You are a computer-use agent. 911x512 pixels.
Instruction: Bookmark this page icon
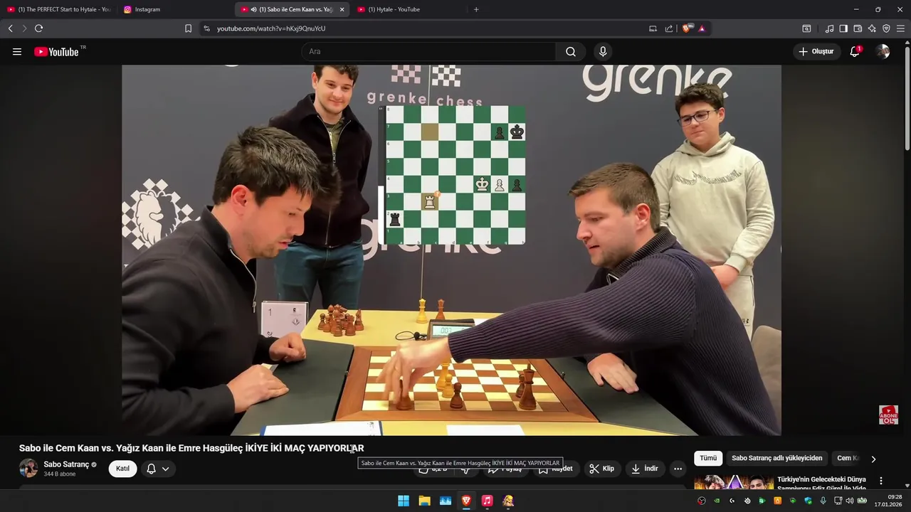(188, 28)
